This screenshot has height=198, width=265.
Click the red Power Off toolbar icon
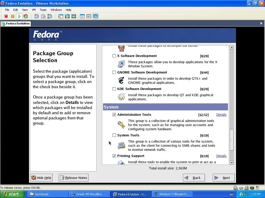point(6,16)
